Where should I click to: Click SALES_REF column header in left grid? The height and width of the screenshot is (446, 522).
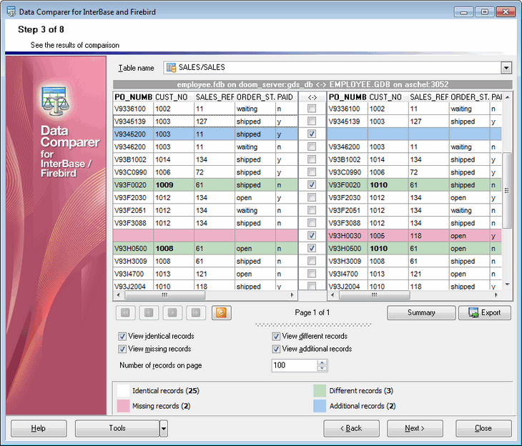(215, 97)
